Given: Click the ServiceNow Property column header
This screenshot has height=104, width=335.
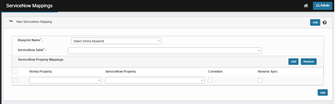Looking at the screenshot, I should (121, 72).
